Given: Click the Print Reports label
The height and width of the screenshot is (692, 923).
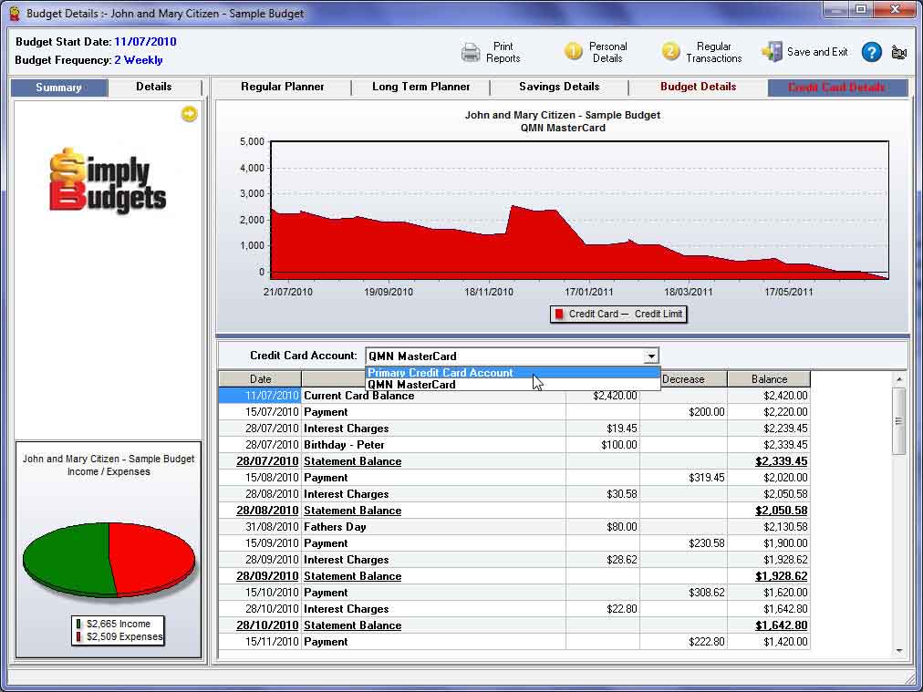Looking at the screenshot, I should click(503, 52).
